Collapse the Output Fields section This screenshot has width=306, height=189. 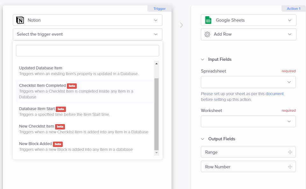coord(203,139)
